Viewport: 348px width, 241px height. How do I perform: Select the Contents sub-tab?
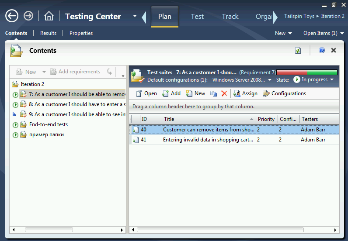pos(16,33)
